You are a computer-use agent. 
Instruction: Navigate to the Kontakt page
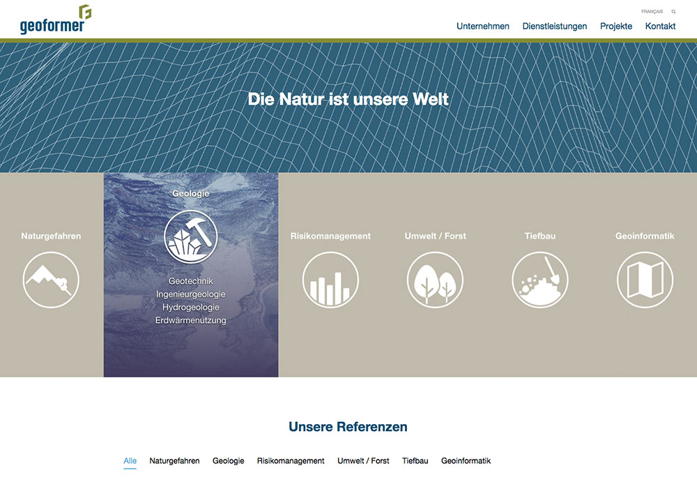pos(660,26)
